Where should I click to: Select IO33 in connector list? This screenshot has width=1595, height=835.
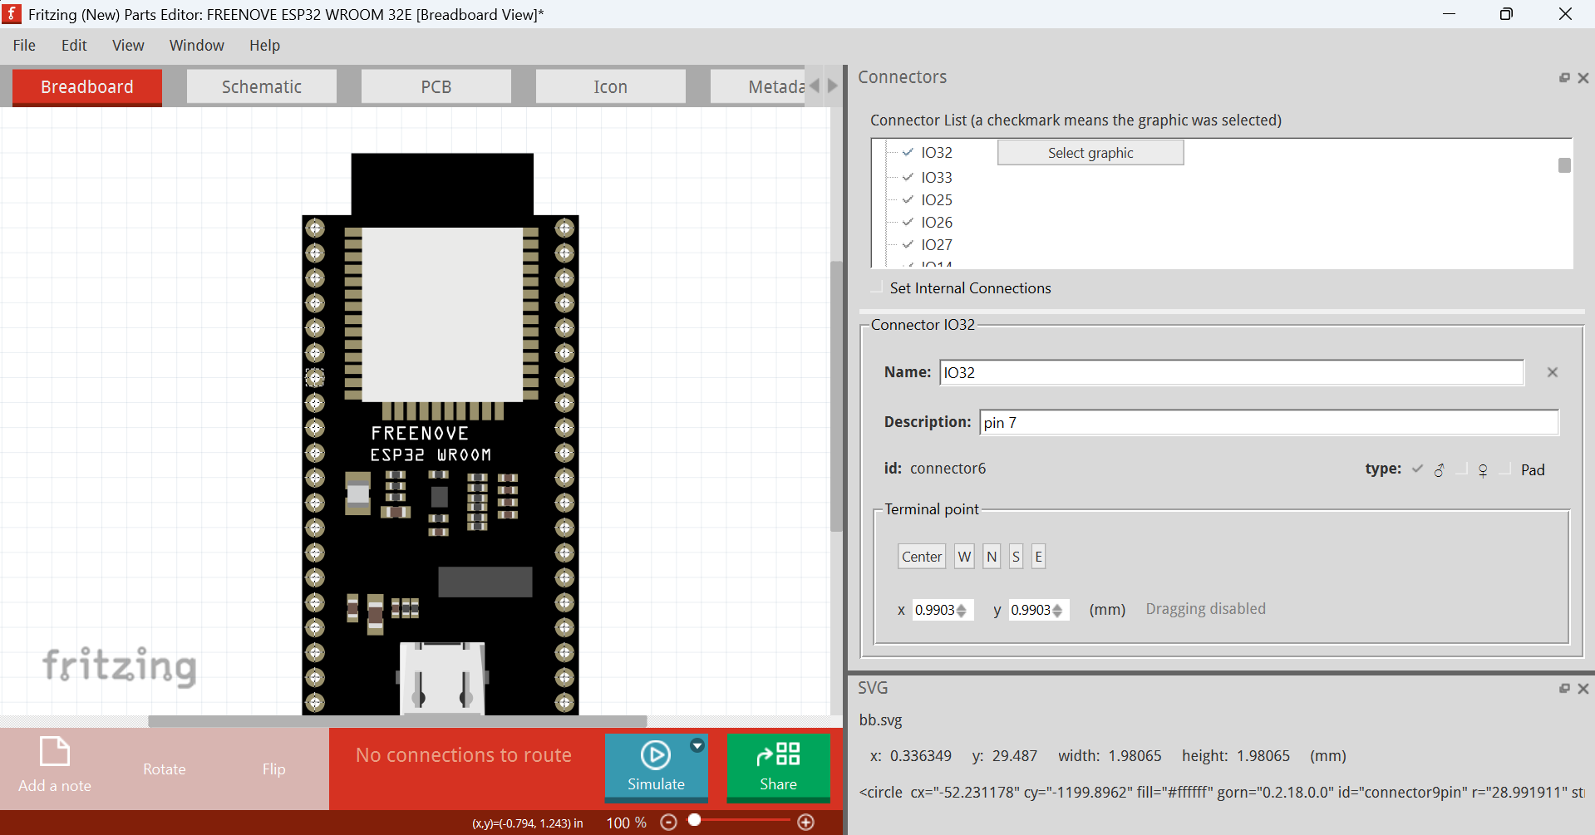coord(937,177)
